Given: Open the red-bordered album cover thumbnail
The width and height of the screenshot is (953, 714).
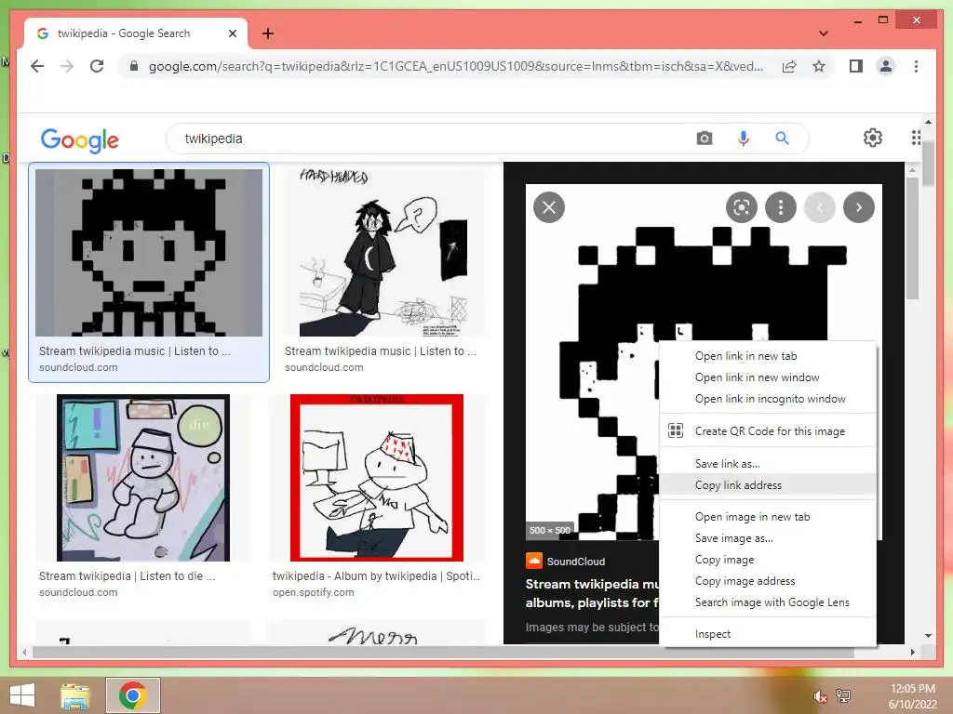Looking at the screenshot, I should (377, 478).
